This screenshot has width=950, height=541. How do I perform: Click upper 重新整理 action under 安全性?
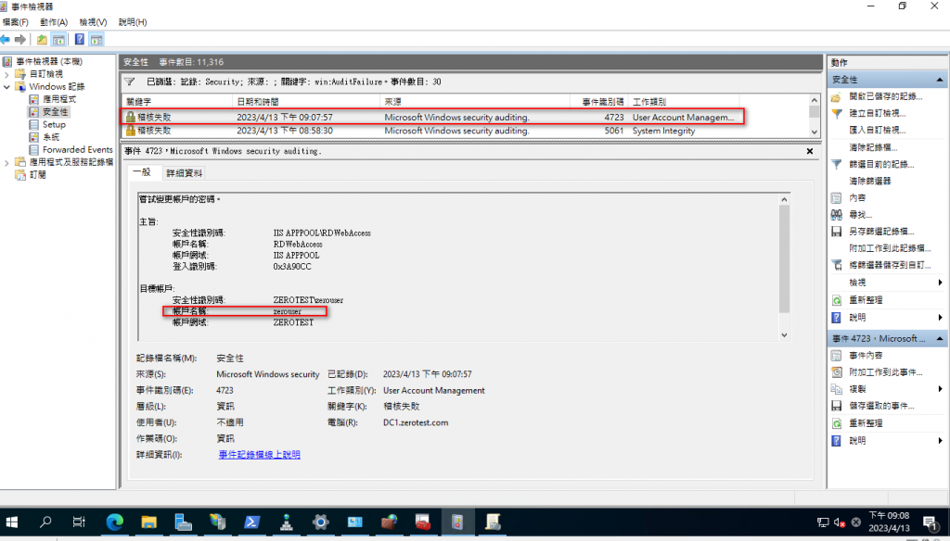tap(866, 300)
